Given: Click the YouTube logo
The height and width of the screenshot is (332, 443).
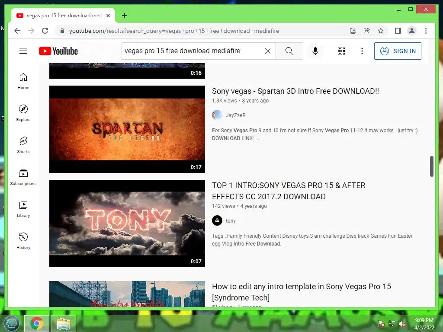Looking at the screenshot, I should [x=58, y=51].
